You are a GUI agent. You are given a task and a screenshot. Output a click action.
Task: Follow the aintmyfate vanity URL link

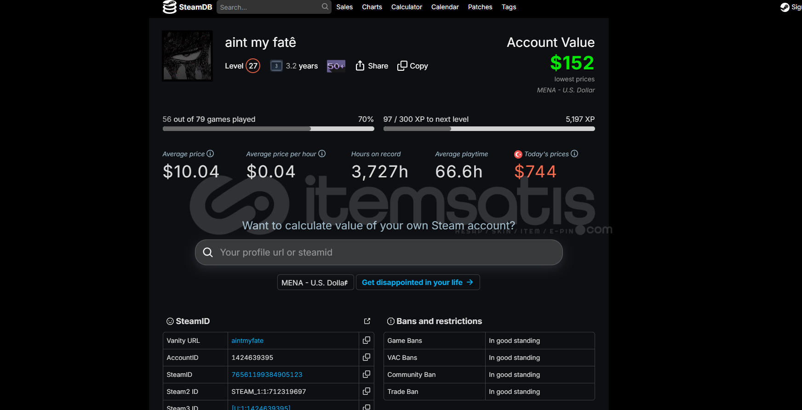click(x=247, y=341)
